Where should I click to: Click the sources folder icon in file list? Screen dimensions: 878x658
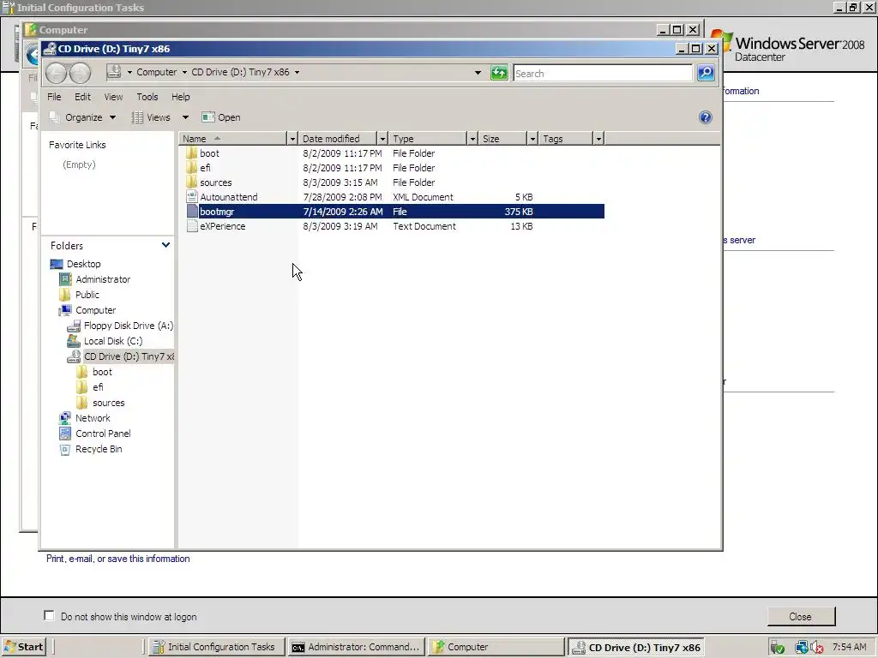coord(191,182)
